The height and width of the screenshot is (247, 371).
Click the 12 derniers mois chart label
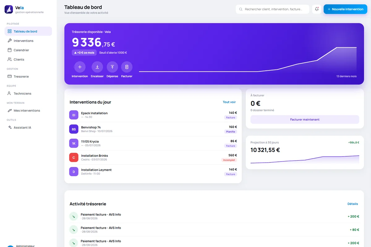346,76
